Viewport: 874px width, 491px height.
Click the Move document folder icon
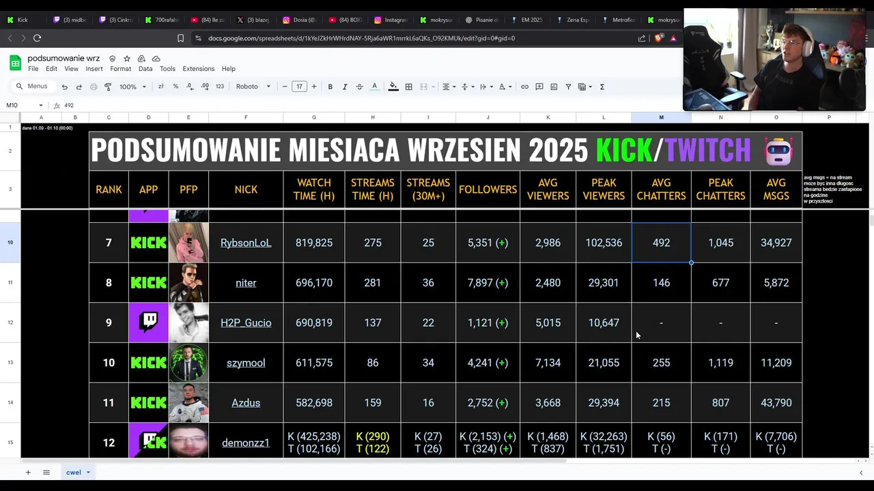[141, 59]
